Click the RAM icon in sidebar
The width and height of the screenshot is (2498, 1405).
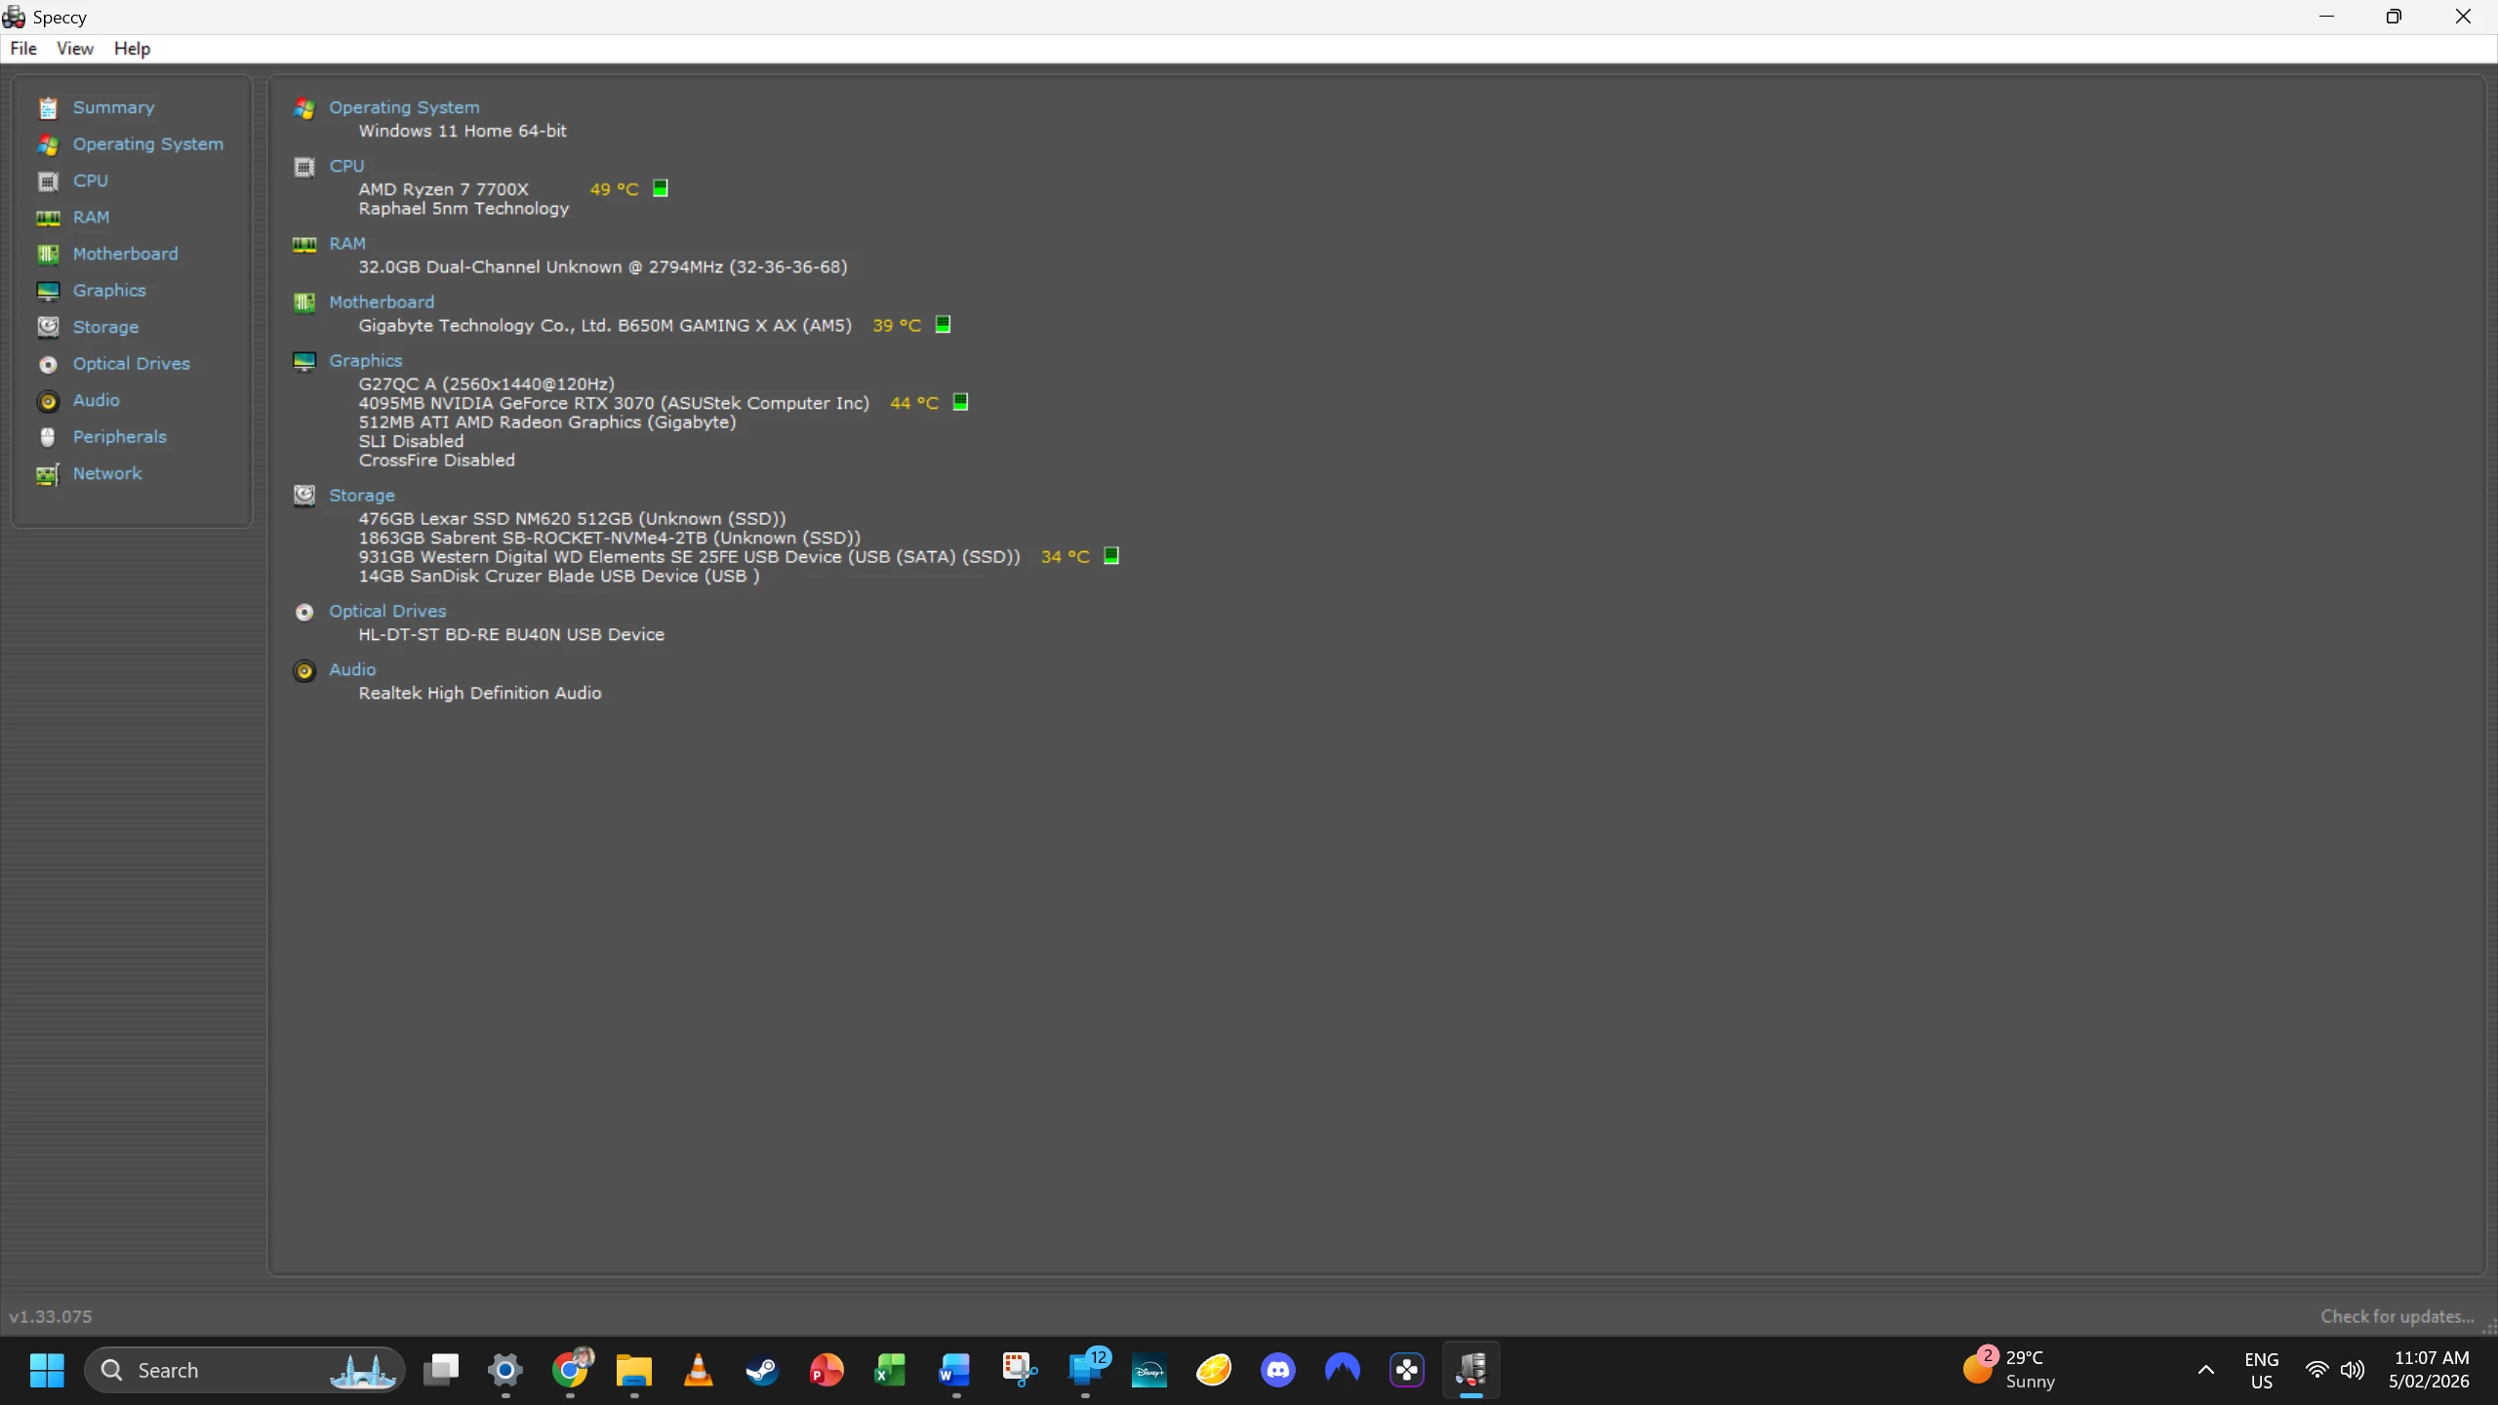[x=48, y=218]
